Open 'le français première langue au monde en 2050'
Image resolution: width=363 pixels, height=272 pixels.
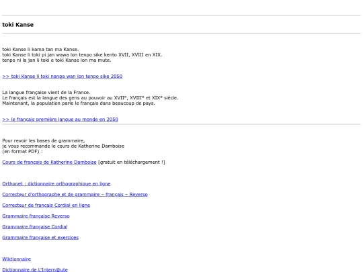point(61,120)
